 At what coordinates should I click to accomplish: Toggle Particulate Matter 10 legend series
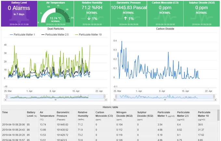tap(88, 35)
